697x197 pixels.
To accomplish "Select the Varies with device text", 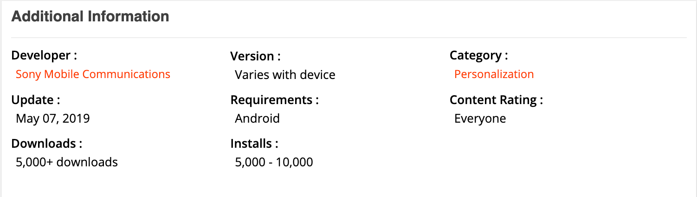I will click(x=285, y=75).
